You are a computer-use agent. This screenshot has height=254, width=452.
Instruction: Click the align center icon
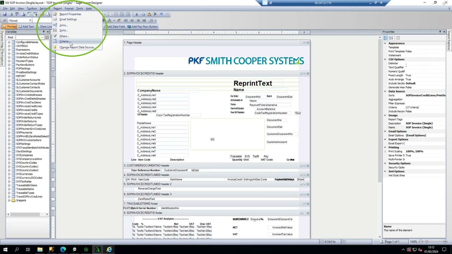click(132, 20)
